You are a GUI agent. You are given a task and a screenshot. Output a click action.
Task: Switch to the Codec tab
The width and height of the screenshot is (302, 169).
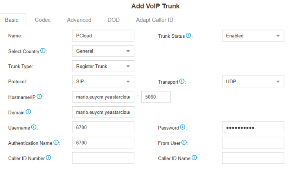tap(43, 20)
